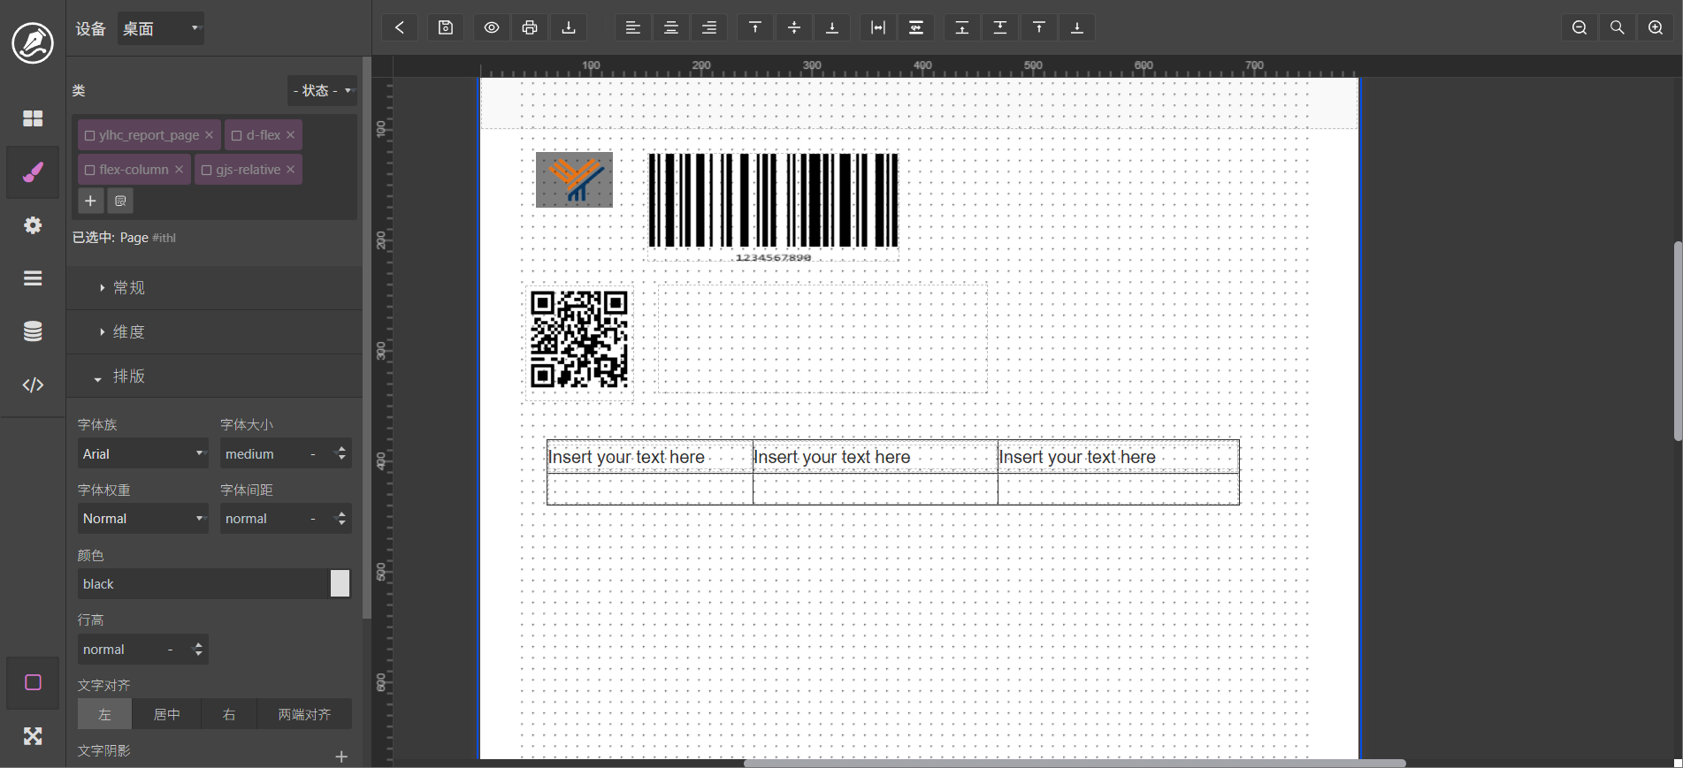Screen dimensions: 1683x768
Task: Open the code view icon in sidebar
Action: (x=33, y=384)
